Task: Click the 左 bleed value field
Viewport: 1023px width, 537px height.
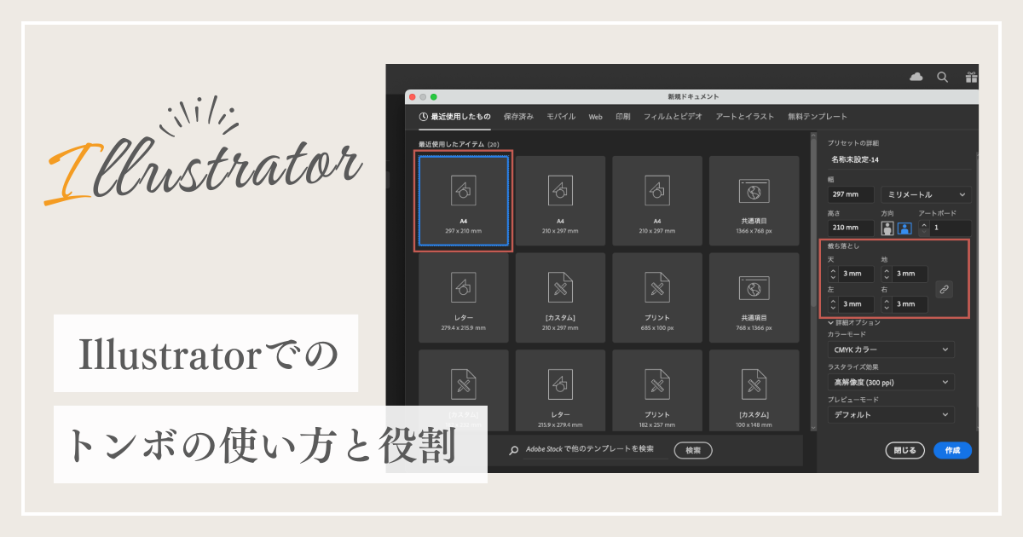Action: (856, 304)
